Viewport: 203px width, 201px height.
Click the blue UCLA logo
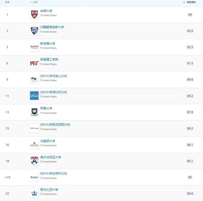pos(34,96)
